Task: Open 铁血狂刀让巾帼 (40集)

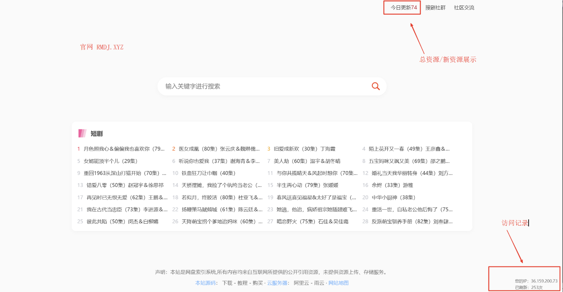Action: [x=208, y=173]
